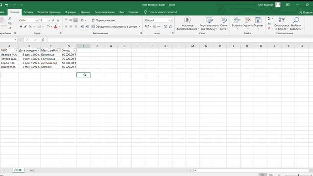Toggle Italic (К) formatting
Image resolution: width=313 pixels, height=176 pixels.
pyautogui.click(x=25, y=26)
